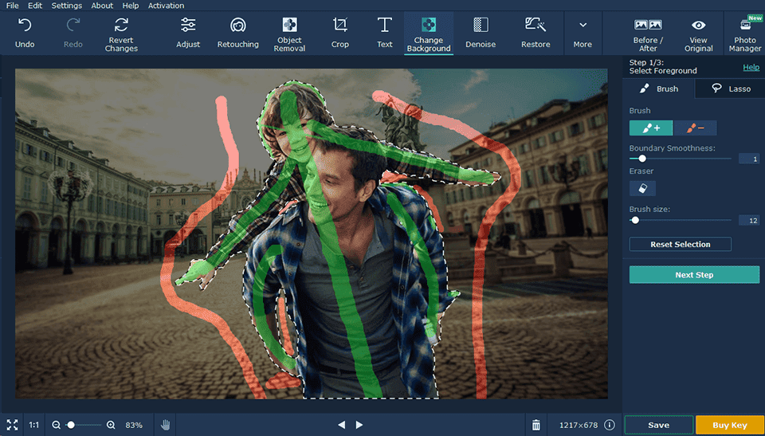Go to next image arrow

point(359,425)
